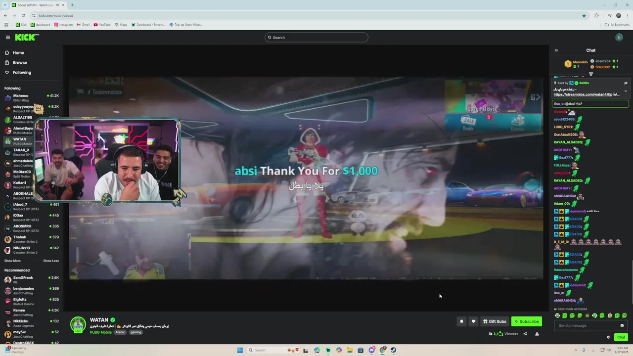Open All Bookmarks folder
Screen dimensions: 633x356
point(617,24)
